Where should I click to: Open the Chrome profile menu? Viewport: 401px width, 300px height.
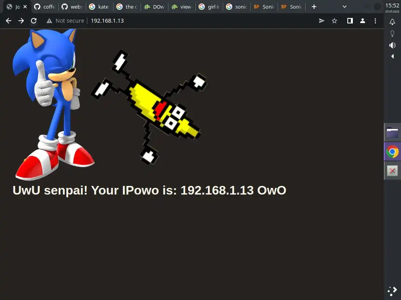[x=362, y=21]
